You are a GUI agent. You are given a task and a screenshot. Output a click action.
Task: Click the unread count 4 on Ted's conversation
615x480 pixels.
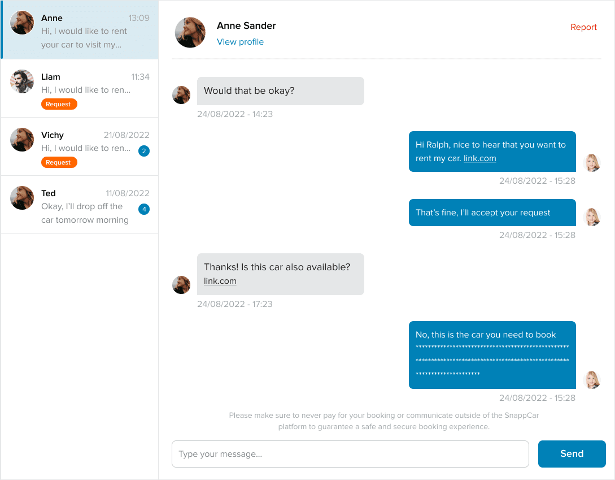pos(144,209)
